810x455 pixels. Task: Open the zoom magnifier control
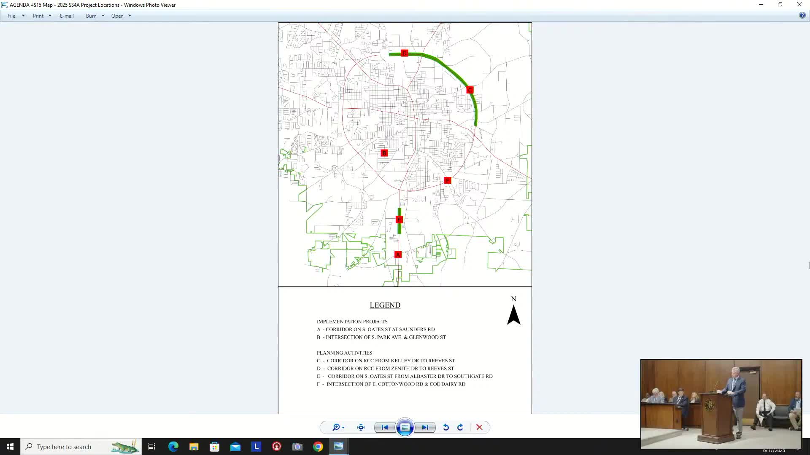[x=336, y=427]
